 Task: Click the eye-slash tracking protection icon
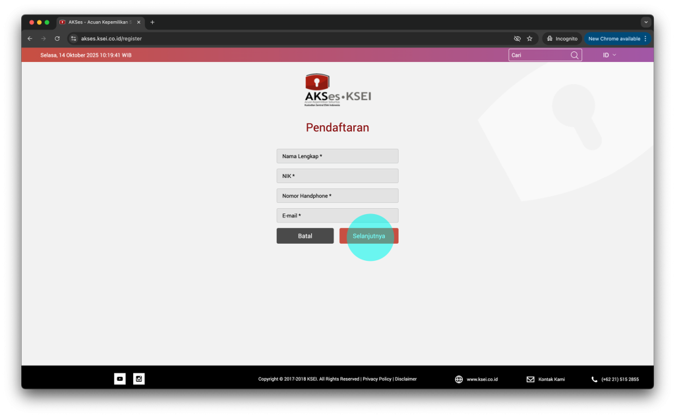pyautogui.click(x=517, y=39)
